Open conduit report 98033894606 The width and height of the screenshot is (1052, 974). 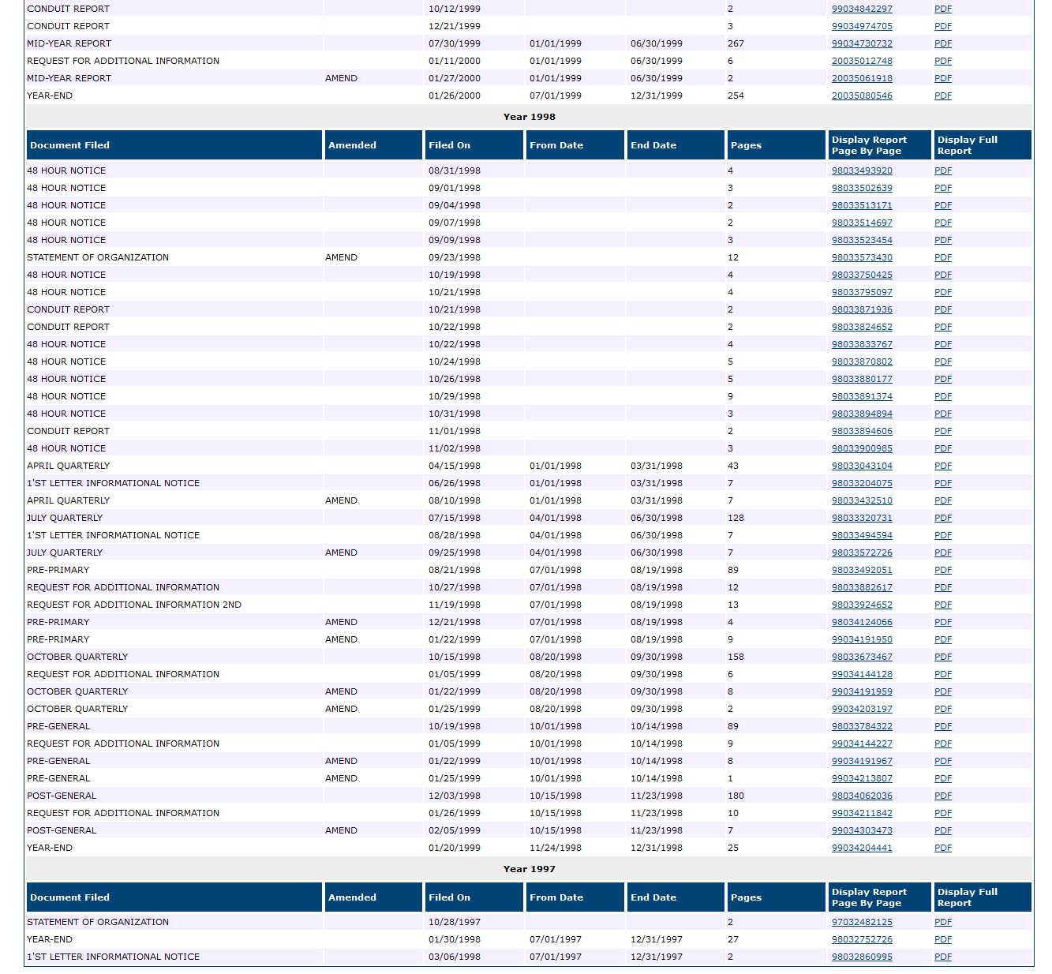(862, 431)
